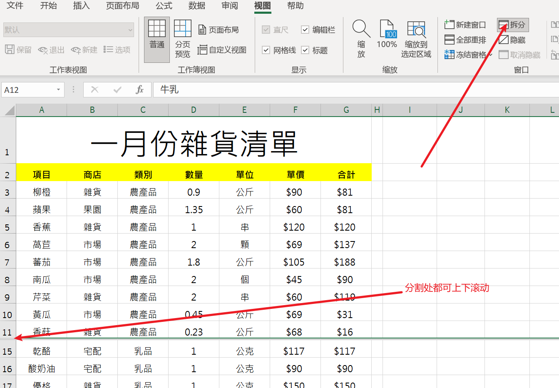Click the 拆分 split button

tap(513, 25)
